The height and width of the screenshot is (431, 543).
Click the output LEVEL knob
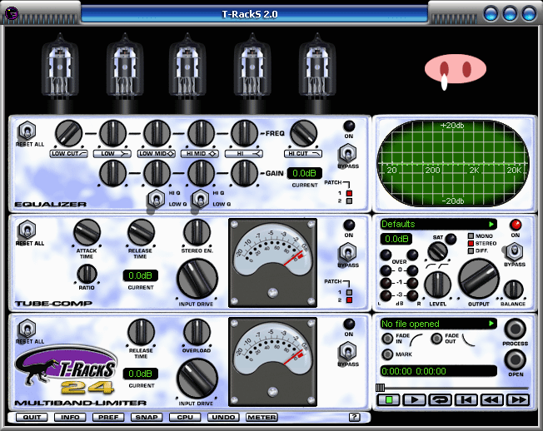[x=437, y=285]
